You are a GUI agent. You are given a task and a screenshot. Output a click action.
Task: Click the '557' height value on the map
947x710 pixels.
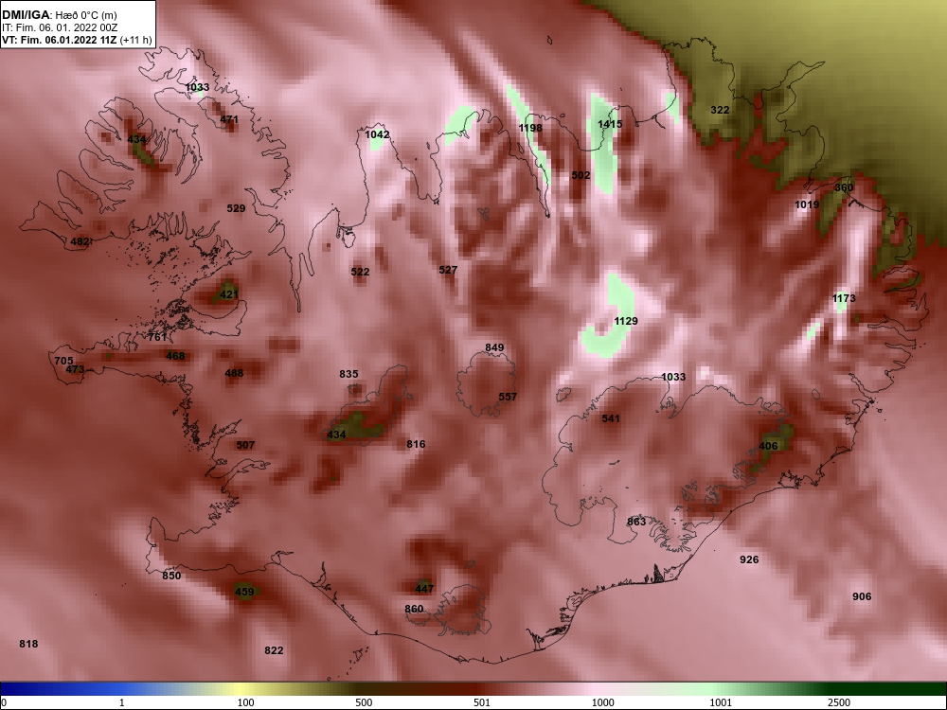point(508,397)
